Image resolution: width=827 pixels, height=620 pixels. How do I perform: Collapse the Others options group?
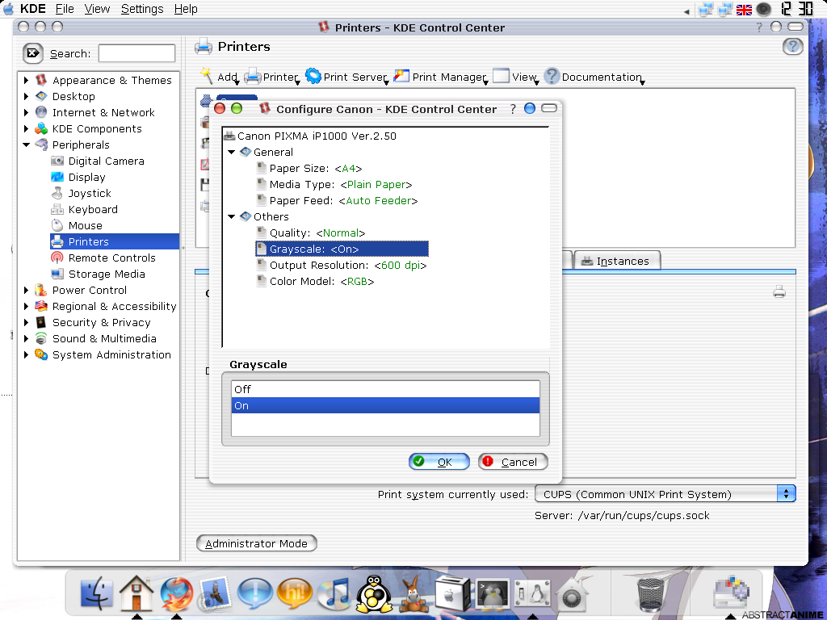pyautogui.click(x=232, y=216)
